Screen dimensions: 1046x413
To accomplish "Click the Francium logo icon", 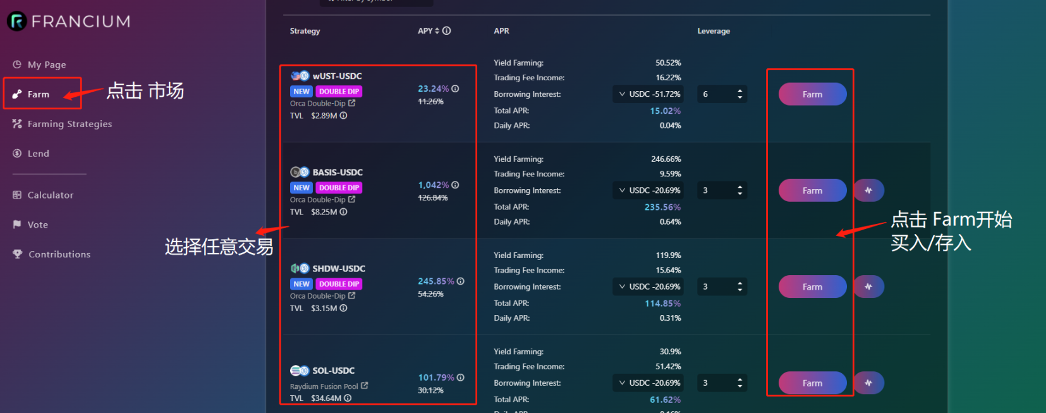I will [x=17, y=22].
